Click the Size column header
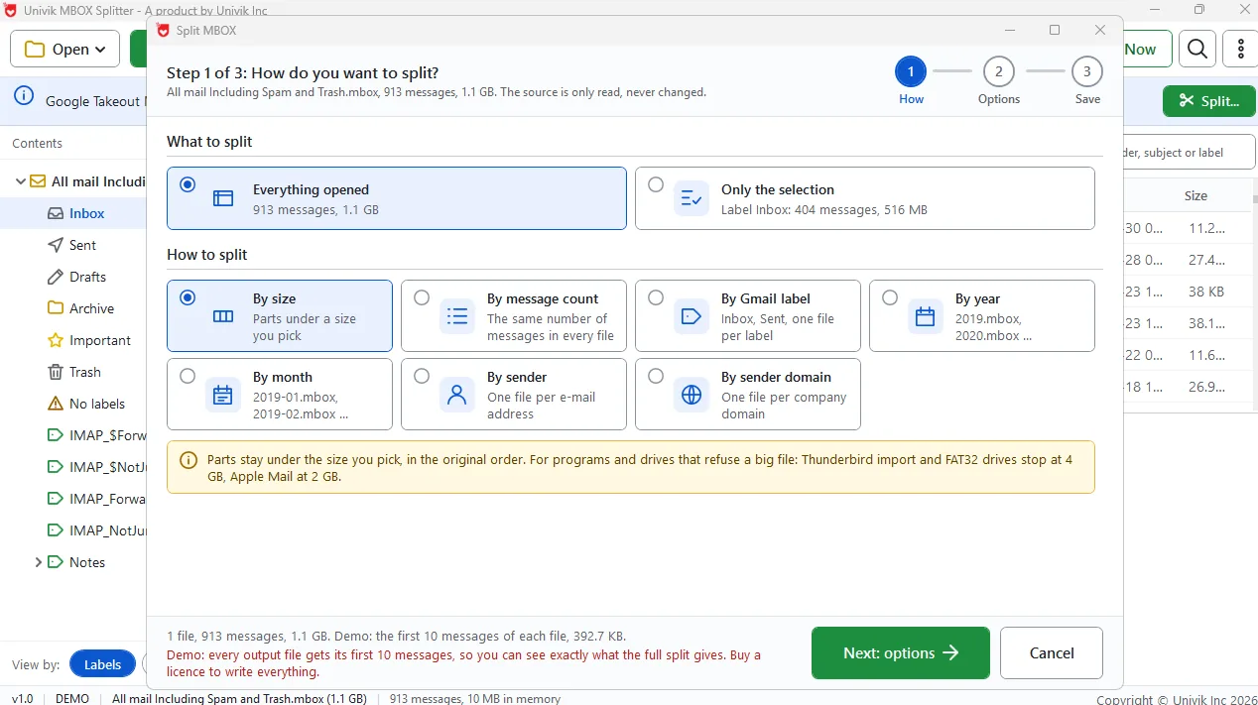1258x705 pixels. 1195,195
